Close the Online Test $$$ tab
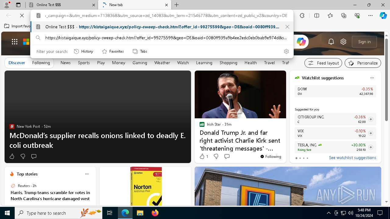 point(94,5)
